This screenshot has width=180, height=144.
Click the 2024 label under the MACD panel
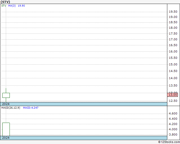pos(6,138)
